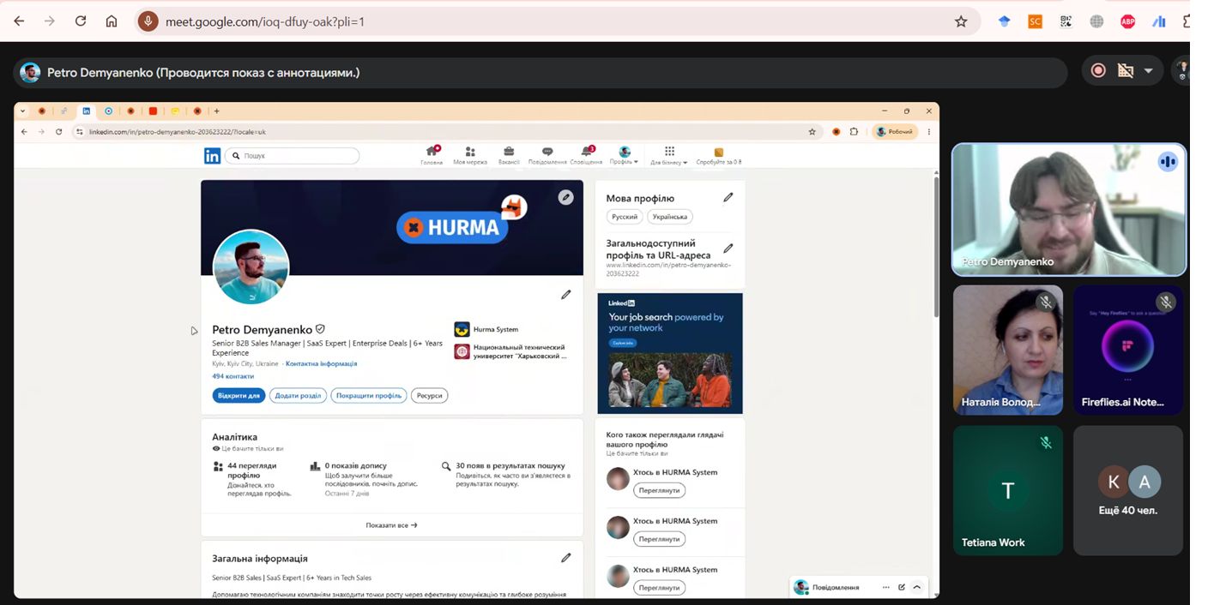Screen dimensions: 1226x605
Task: Open Hurma System company link on profile
Action: (x=486, y=329)
